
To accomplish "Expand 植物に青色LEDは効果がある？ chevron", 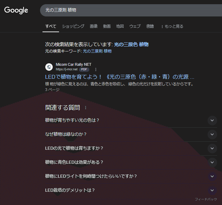I will [212, 162].
